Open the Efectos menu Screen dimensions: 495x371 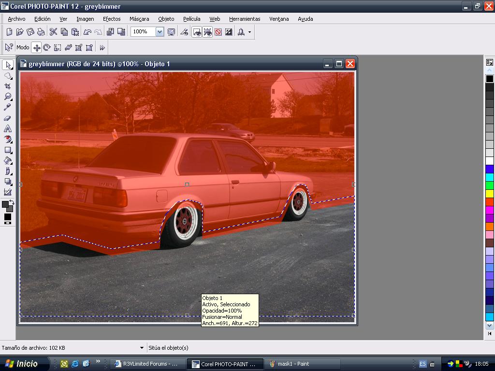112,19
